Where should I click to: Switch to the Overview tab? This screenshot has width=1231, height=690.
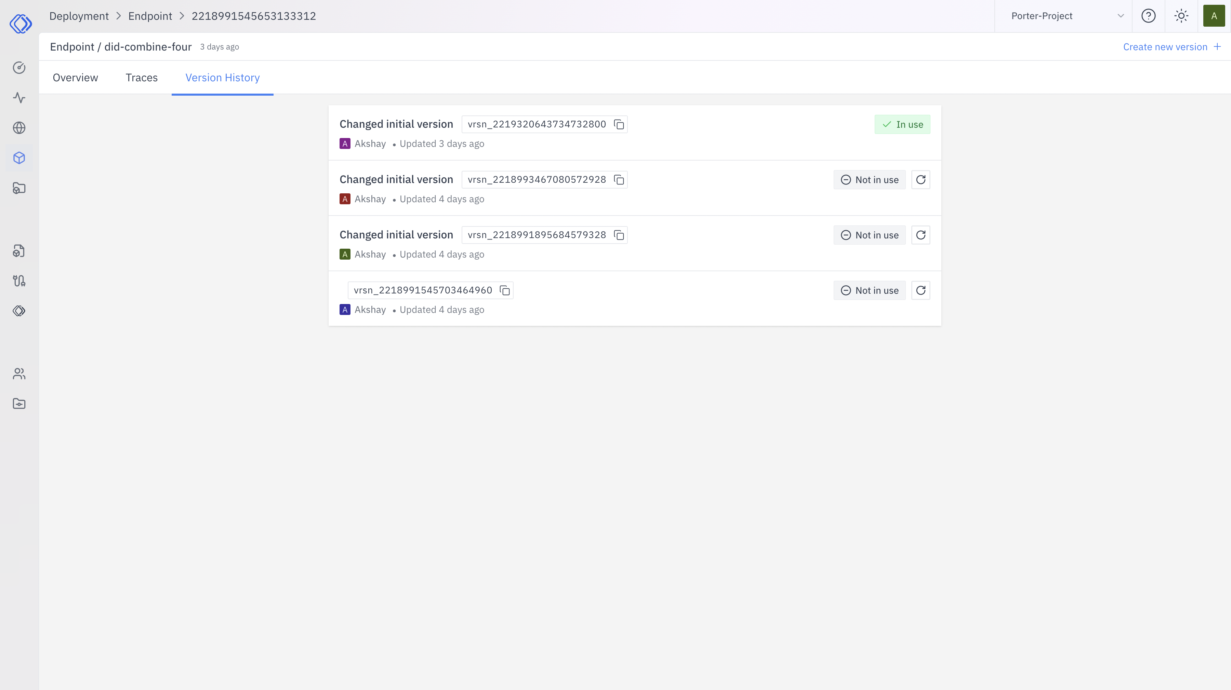(75, 77)
